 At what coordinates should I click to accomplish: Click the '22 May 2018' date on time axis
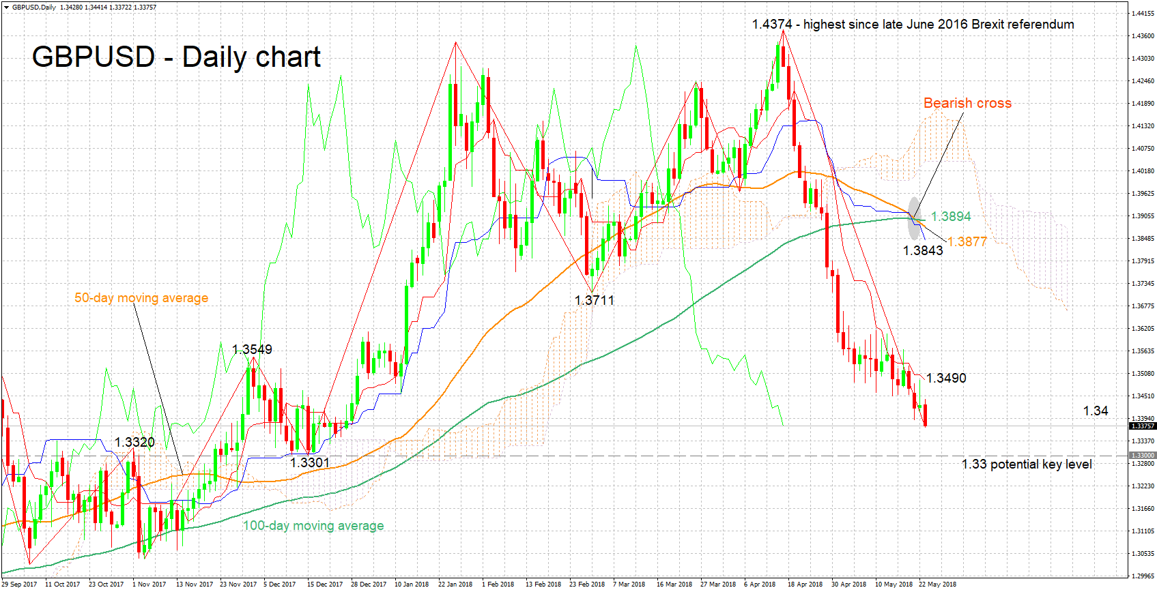937,584
